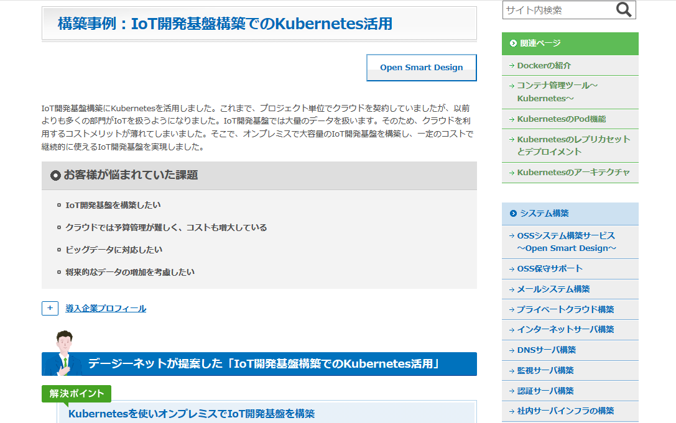Viewport: 676px width, 423px height.
Task: Expand the 導入企業プロフィール link
Action: (106, 309)
